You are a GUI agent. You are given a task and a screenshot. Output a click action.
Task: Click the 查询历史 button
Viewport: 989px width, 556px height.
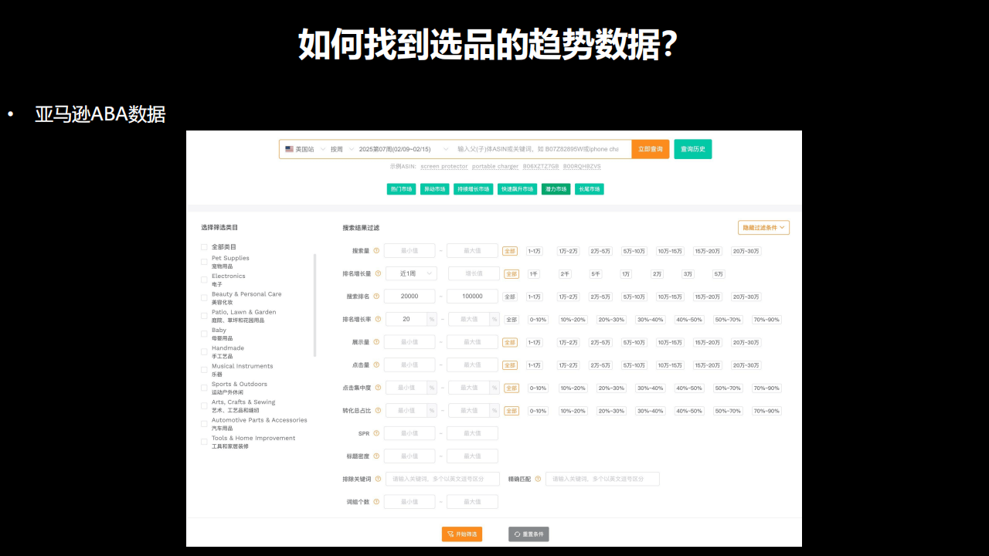tap(693, 149)
